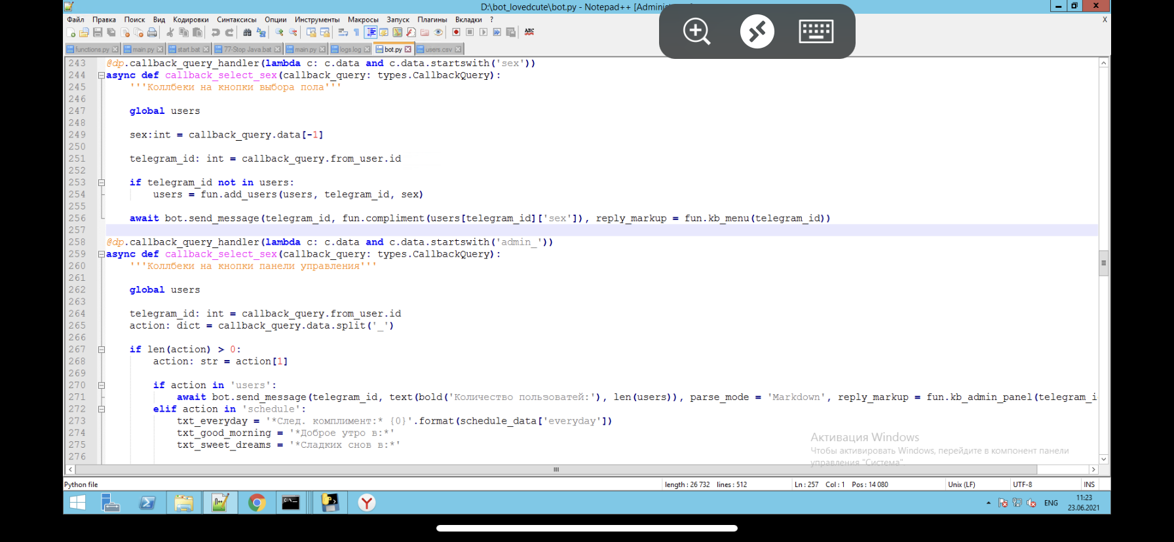Open Folder as Workspace icon
The height and width of the screenshot is (542, 1174).
(x=425, y=32)
